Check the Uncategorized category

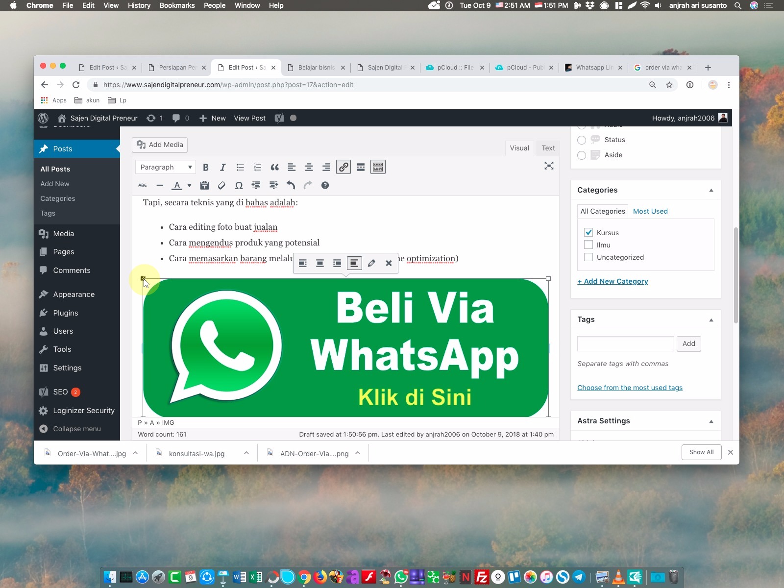[x=588, y=257]
